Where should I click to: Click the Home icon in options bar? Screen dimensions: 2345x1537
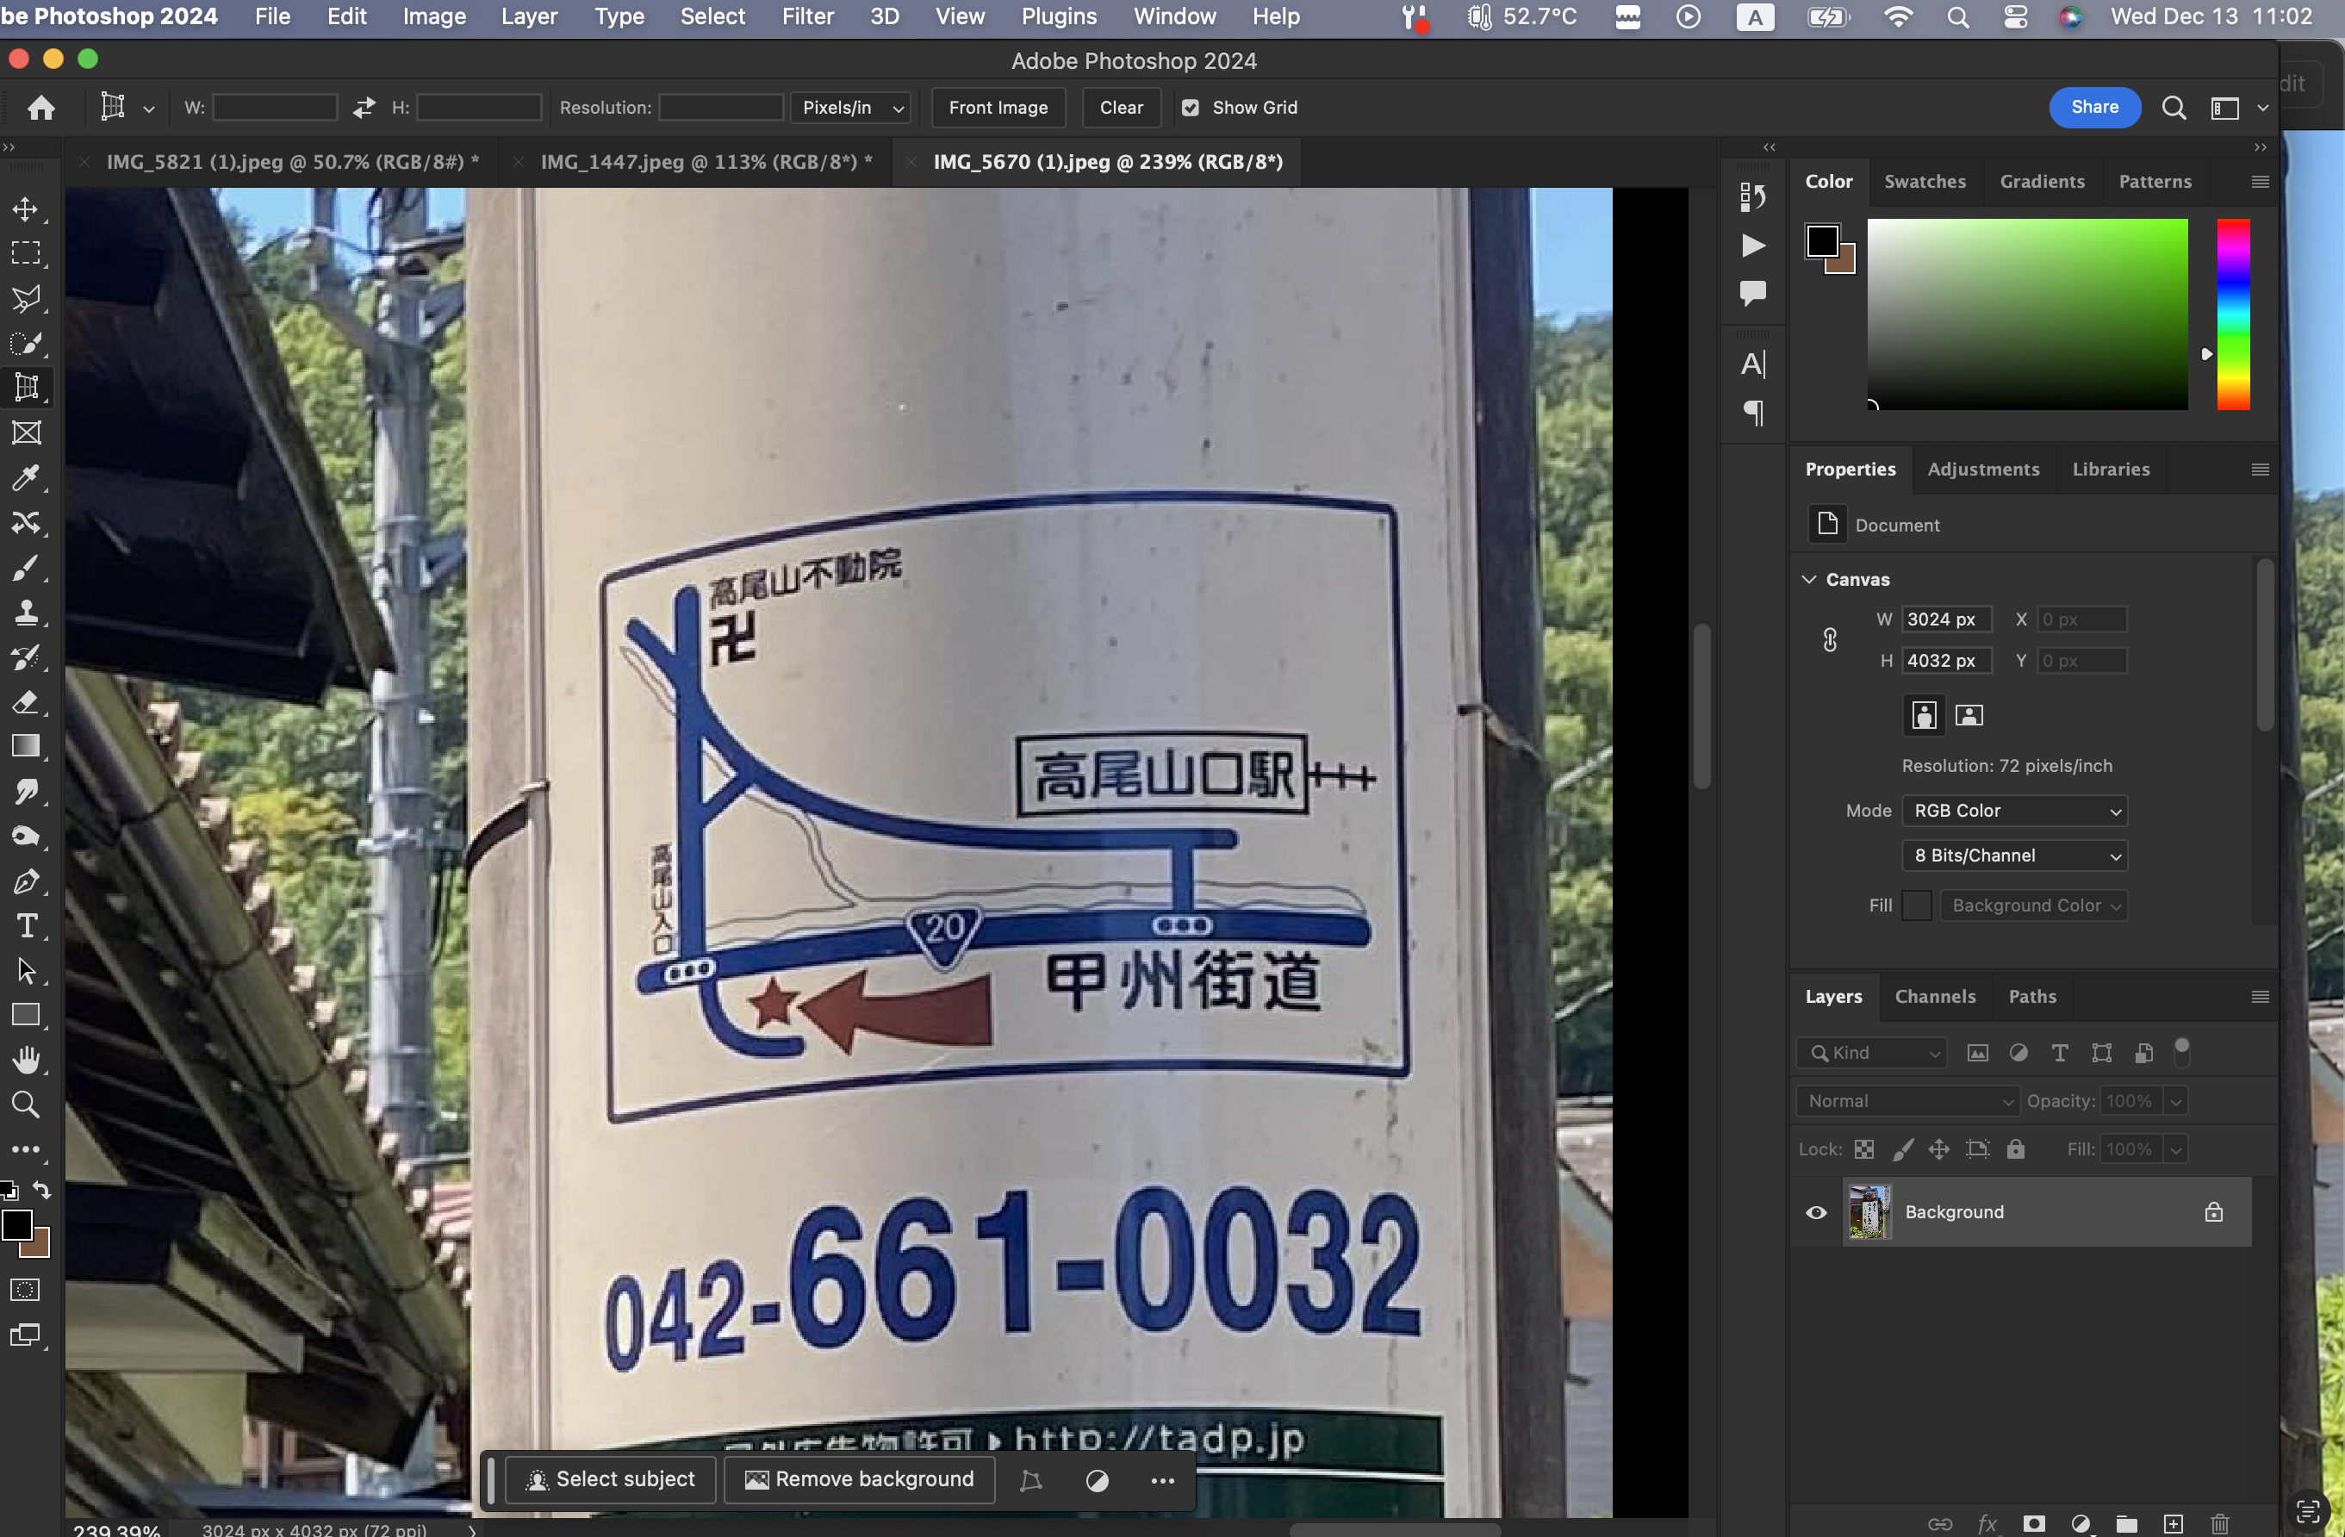(41, 108)
